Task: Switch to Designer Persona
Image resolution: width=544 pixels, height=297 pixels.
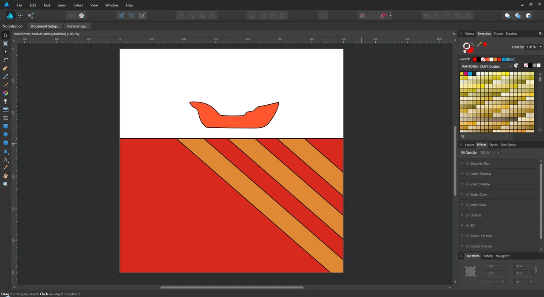Action: click(x=10, y=16)
